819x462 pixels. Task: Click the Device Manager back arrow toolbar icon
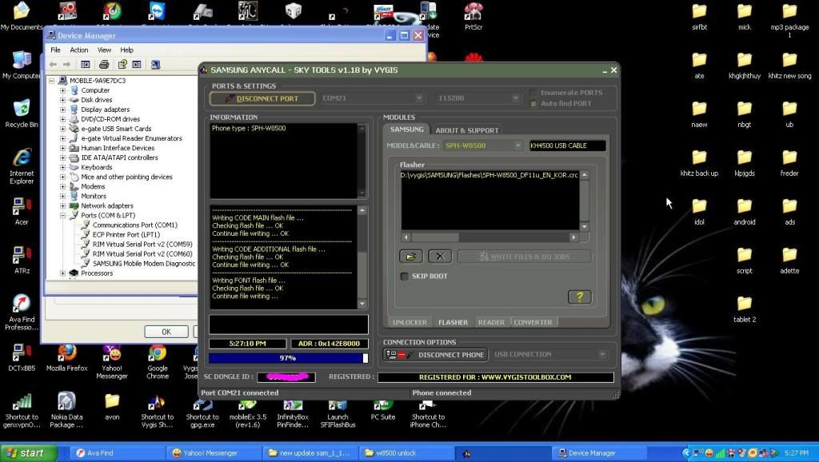click(53, 64)
